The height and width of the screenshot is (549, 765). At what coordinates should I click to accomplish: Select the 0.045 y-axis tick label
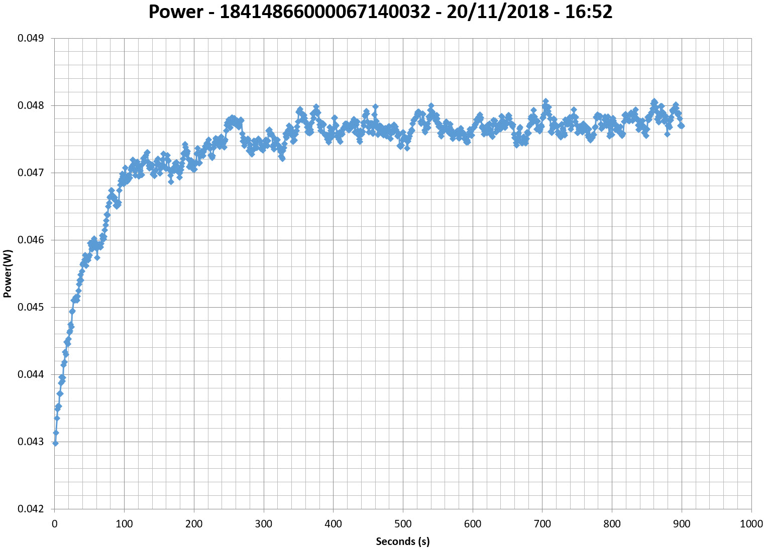click(x=31, y=308)
